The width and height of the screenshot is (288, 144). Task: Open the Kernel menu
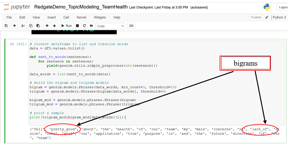point(81,17)
